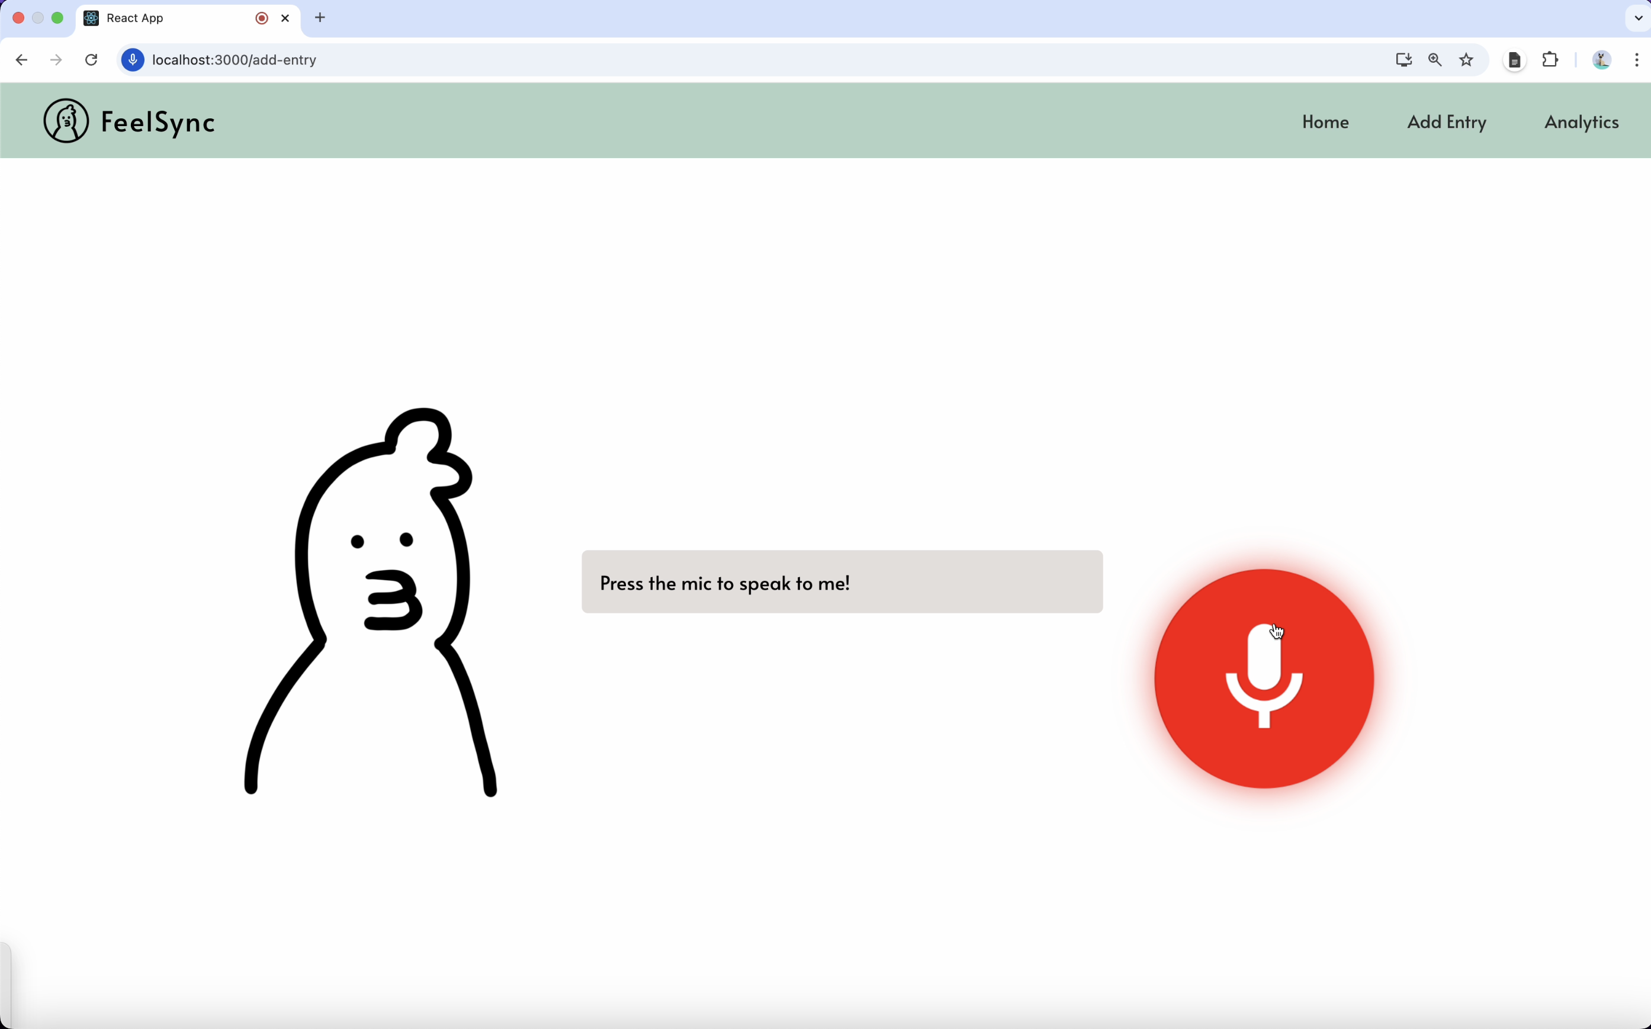Open the Add Entry nav link
Viewport: 1651px width, 1029px height.
click(x=1446, y=122)
